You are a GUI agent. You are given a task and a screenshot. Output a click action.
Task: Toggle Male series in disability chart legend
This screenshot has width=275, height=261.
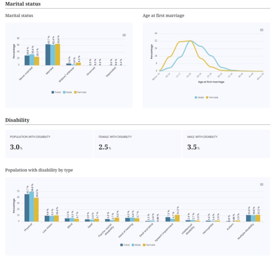(136, 245)
